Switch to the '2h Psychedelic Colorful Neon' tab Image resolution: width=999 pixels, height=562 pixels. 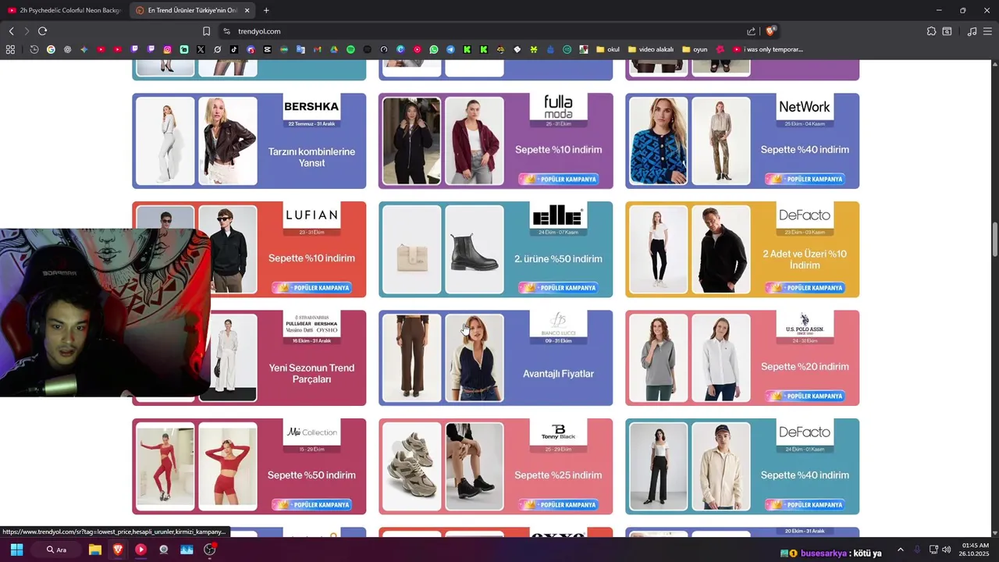point(64,10)
